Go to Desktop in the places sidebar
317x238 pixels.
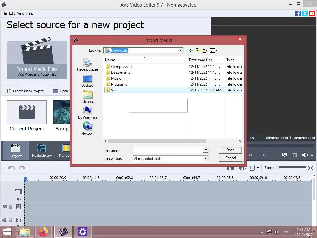point(88,81)
